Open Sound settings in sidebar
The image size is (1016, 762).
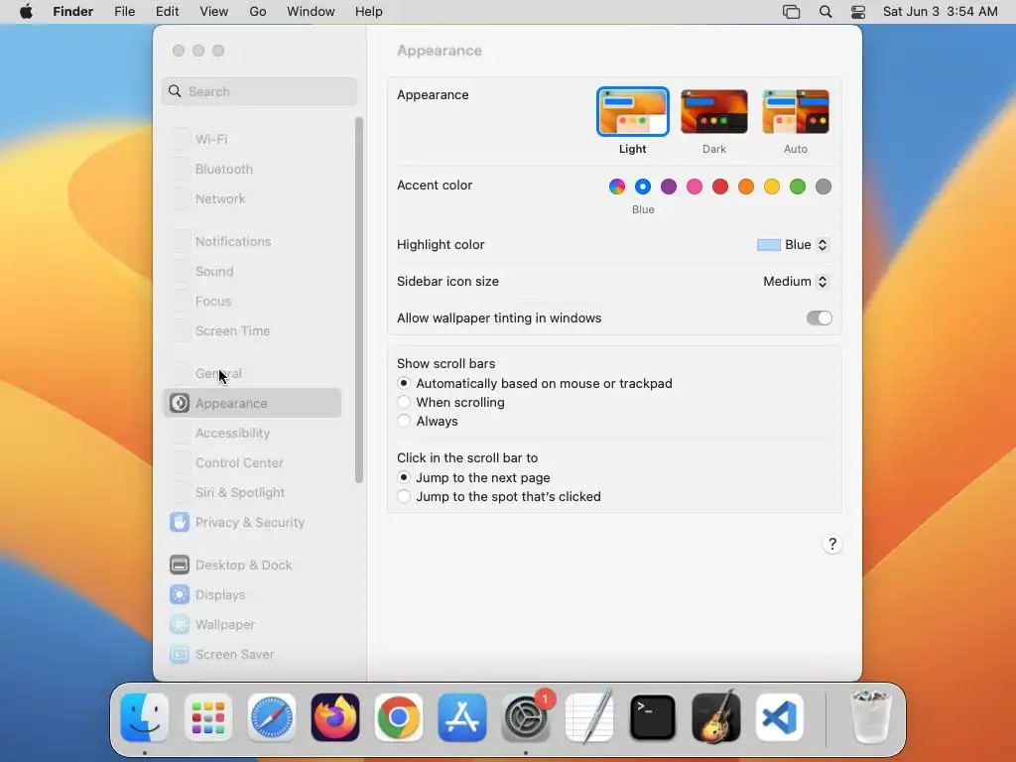click(x=252, y=272)
